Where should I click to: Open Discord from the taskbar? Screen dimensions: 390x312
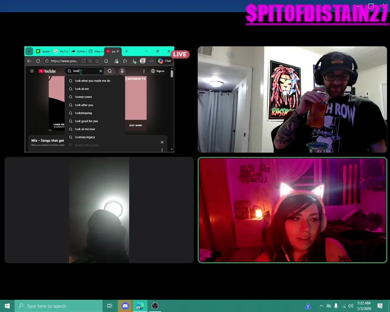point(125,306)
